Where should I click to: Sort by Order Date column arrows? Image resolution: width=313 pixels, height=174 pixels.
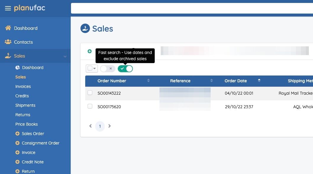[x=259, y=81]
